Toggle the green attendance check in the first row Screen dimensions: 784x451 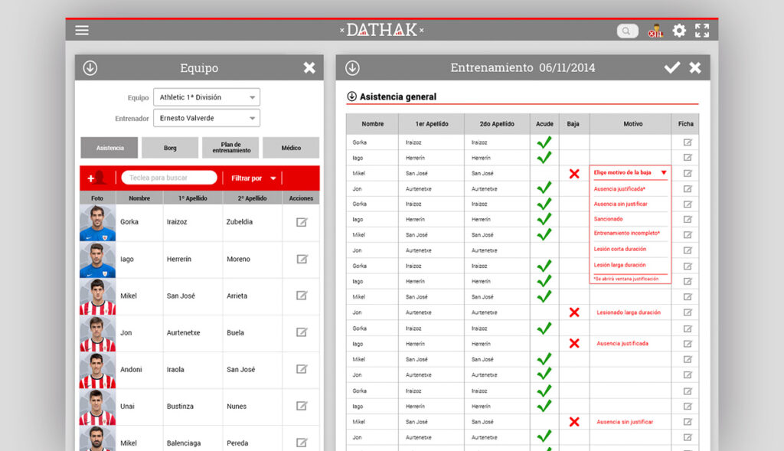(x=544, y=142)
